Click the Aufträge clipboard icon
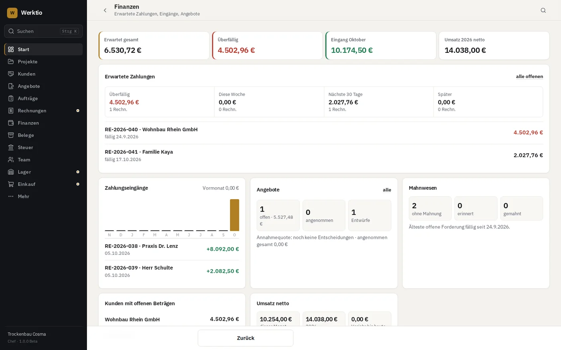 pos(11,98)
